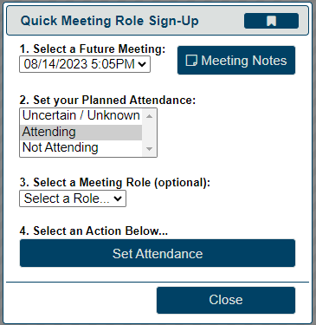Click the Set Attendance button
316x325 pixels.
pyautogui.click(x=158, y=253)
